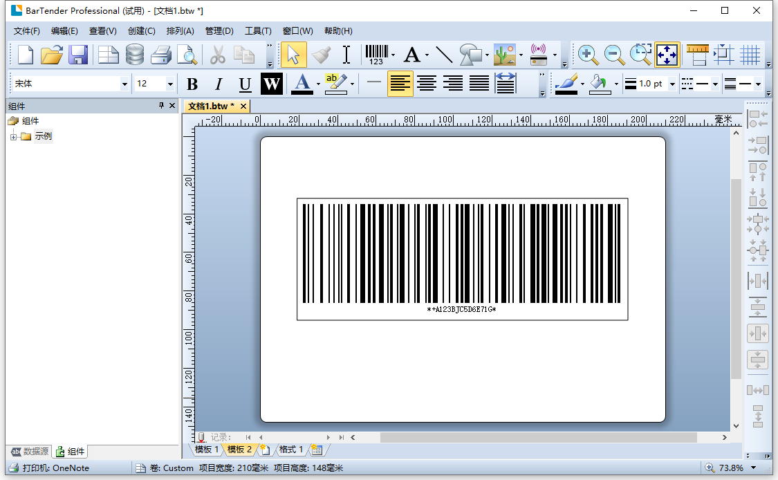Open the zoom percentage dropdown in status bar
The image size is (778, 480).
754,468
